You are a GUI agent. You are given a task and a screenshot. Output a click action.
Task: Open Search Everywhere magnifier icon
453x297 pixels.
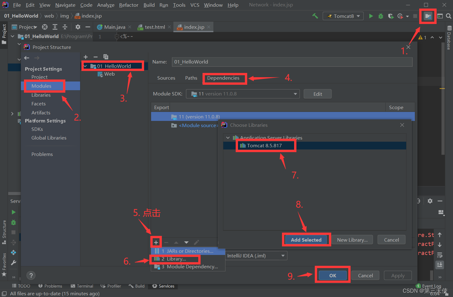click(x=448, y=16)
